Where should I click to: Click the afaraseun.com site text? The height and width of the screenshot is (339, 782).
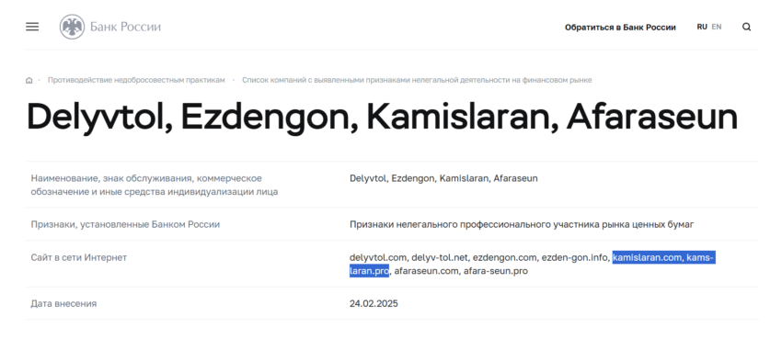(426, 271)
